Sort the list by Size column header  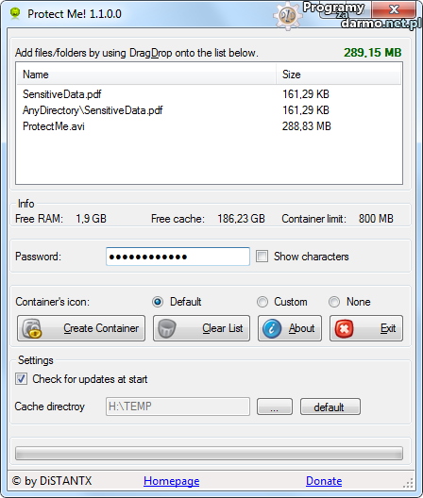(338, 75)
